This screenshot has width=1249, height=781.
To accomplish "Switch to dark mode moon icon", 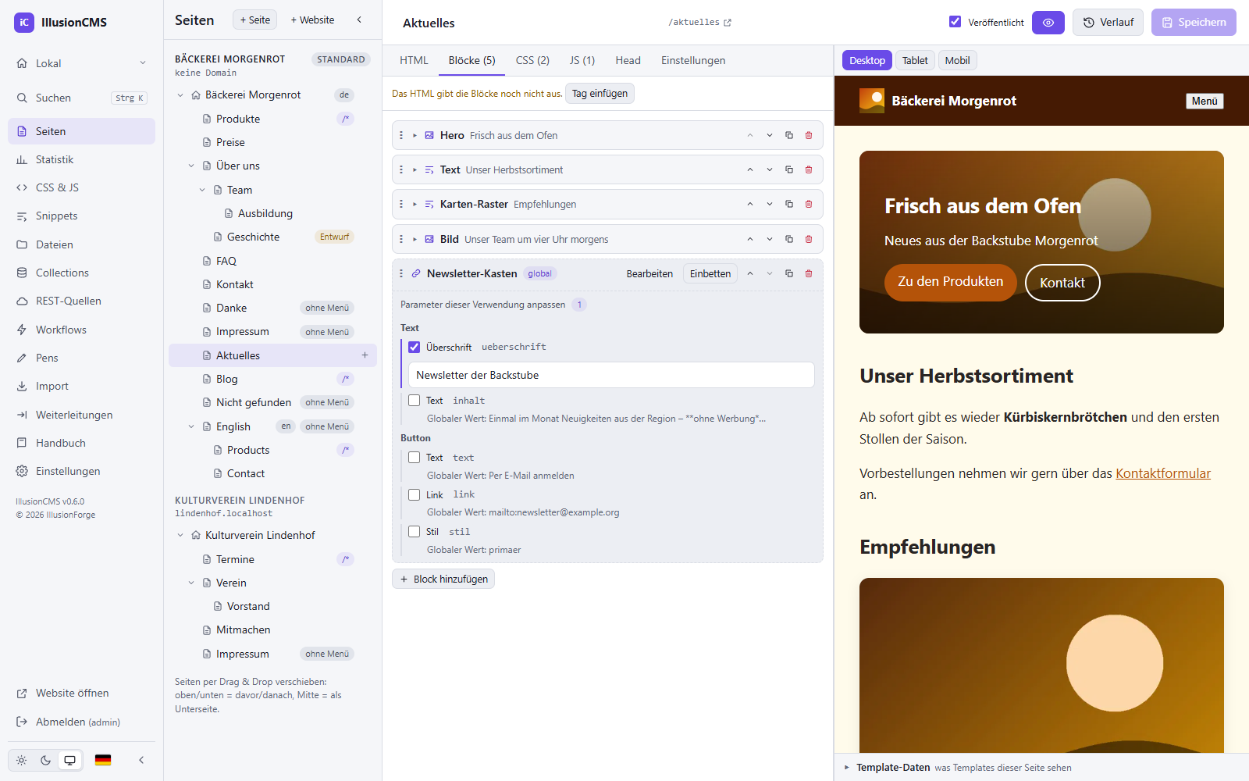I will click(x=45, y=760).
